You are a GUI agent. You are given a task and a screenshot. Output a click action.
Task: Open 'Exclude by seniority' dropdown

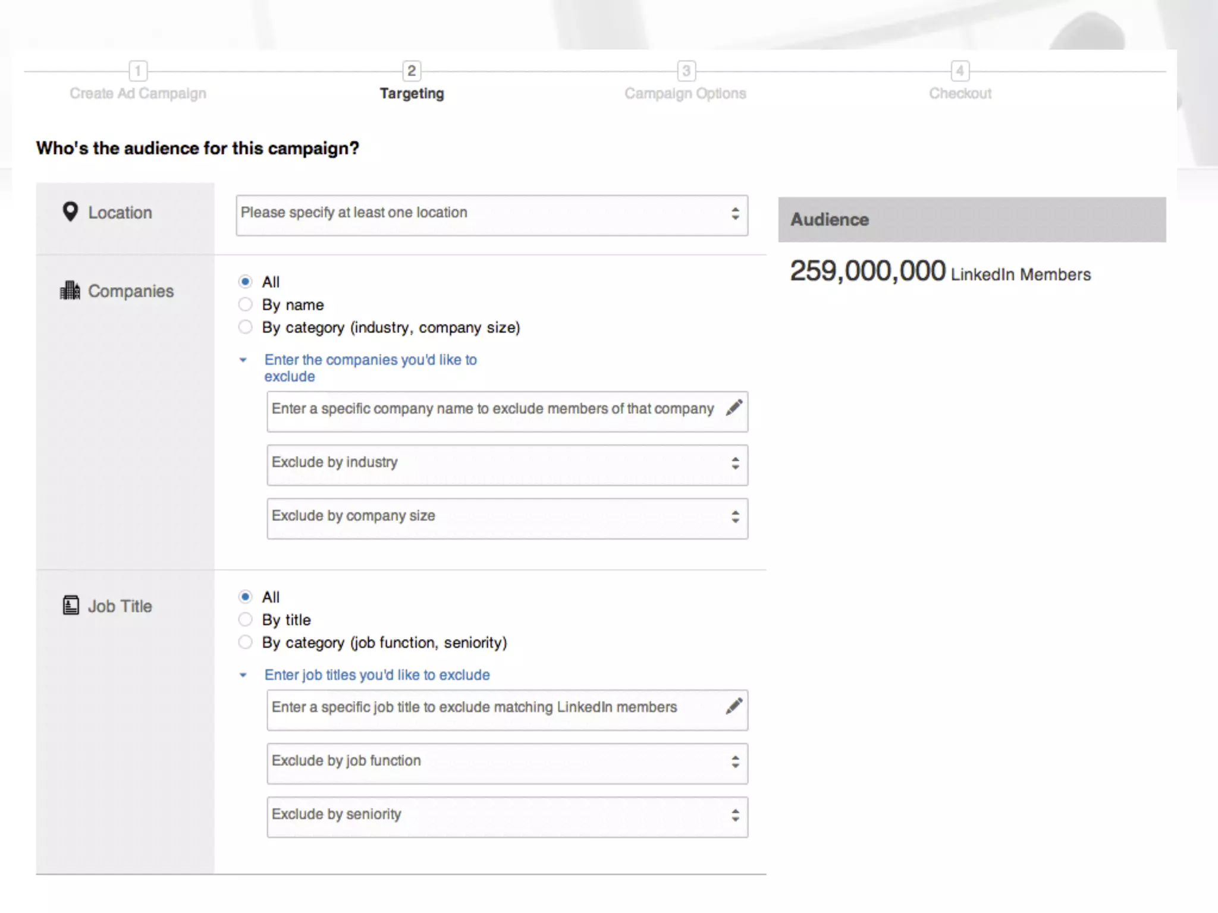tap(507, 817)
